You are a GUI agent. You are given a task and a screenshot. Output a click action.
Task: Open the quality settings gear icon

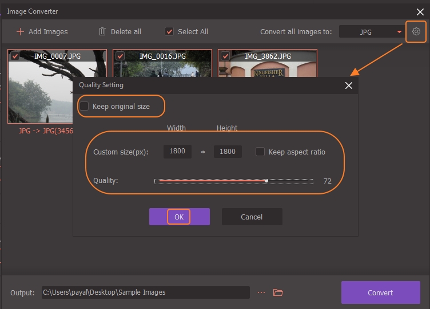[x=416, y=32]
